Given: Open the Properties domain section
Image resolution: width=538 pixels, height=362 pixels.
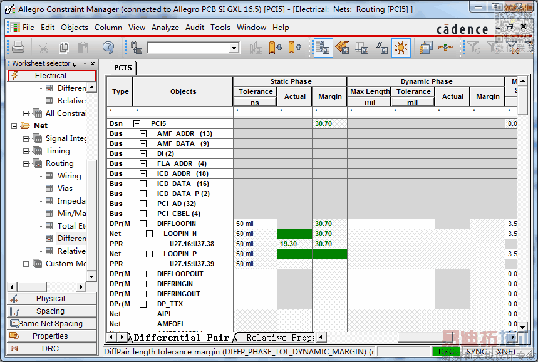Looking at the screenshot, I should (51, 336).
